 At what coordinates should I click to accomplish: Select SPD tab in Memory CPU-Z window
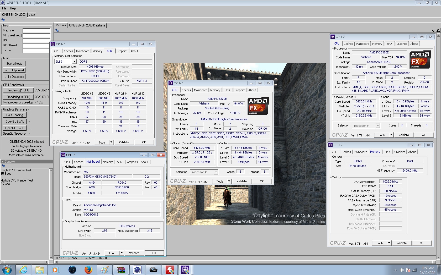pos(387,152)
